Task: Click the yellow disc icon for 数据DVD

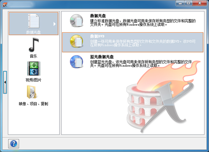Action: click(77, 41)
